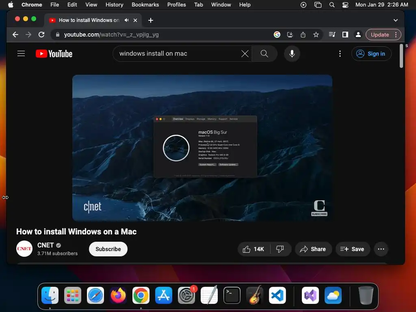The height and width of the screenshot is (312, 416).
Task: Dislike the video with thumbs down
Action: pyautogui.click(x=280, y=249)
